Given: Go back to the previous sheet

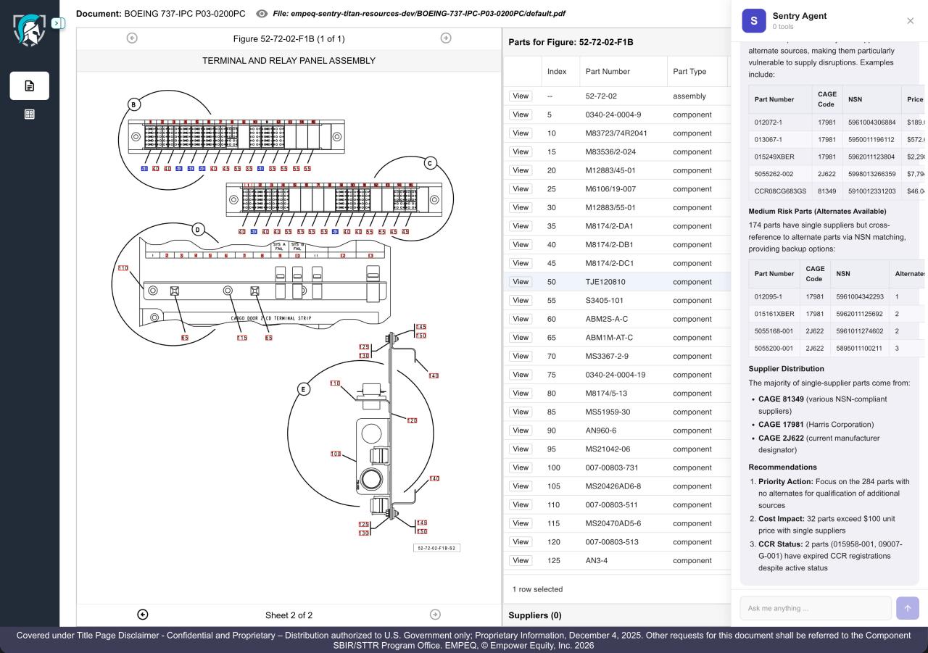Looking at the screenshot, I should coord(143,615).
